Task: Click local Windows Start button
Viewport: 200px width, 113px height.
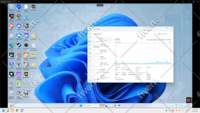Action: click(3, 110)
